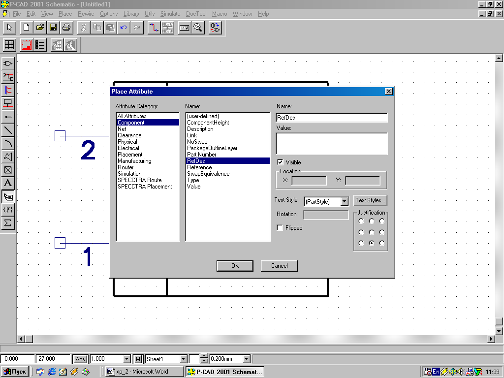
Task: Undo the last action
Action: click(x=124, y=28)
